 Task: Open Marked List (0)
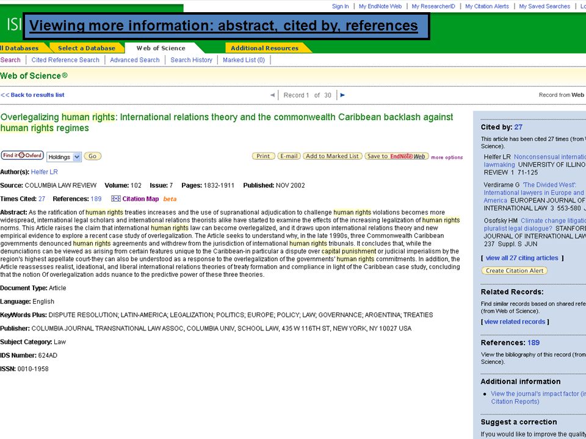coord(244,60)
